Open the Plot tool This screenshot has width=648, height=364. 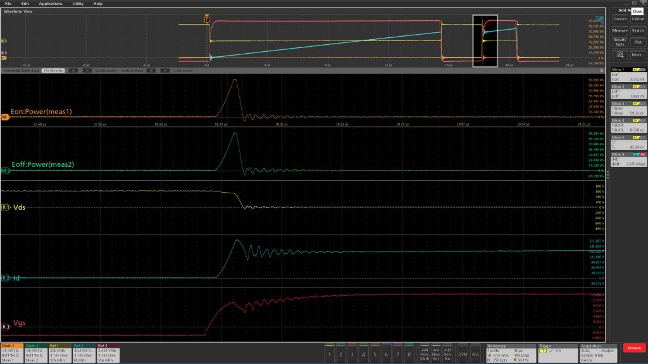[x=638, y=42]
